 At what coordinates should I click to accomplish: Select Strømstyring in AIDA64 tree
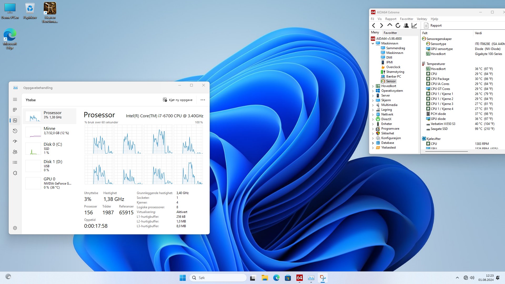(395, 72)
